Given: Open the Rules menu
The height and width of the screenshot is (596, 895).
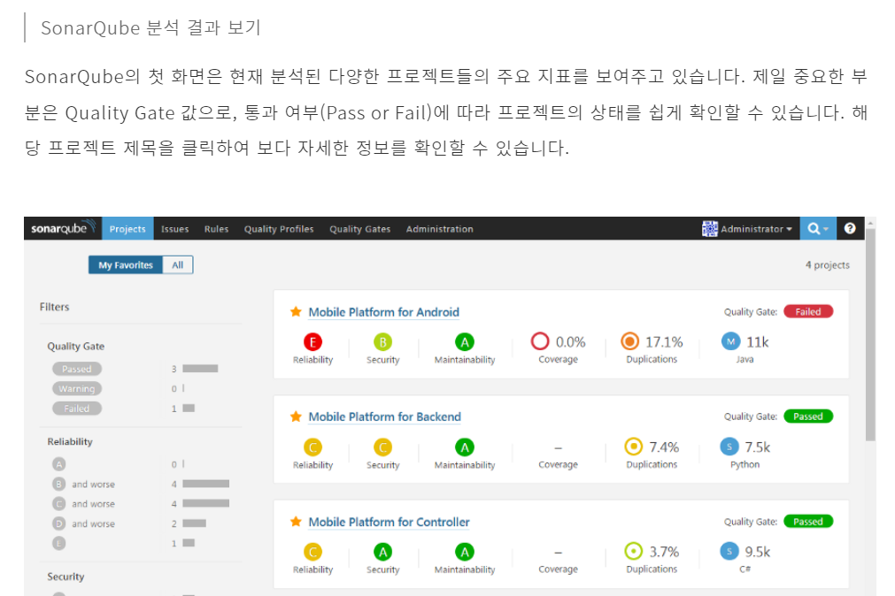Looking at the screenshot, I should 216,229.
